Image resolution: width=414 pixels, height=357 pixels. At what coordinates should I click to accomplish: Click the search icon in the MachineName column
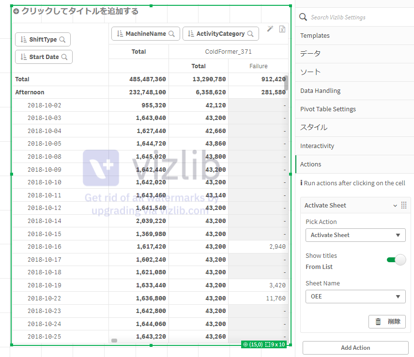click(x=173, y=34)
